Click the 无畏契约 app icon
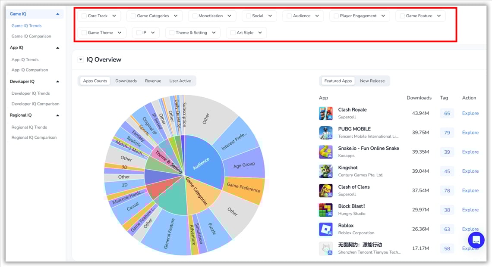The width and height of the screenshot is (492, 267). tap(327, 248)
